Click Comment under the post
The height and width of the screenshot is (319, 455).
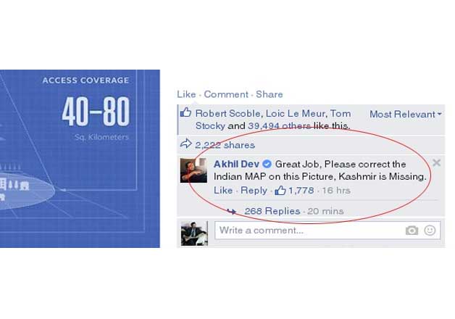[x=226, y=94]
